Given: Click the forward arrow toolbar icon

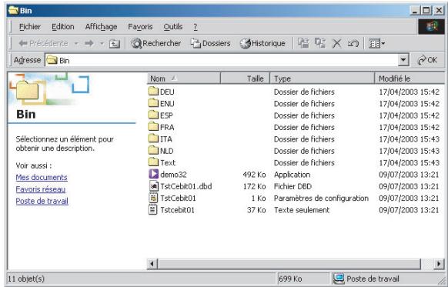Looking at the screenshot, I should [89, 43].
